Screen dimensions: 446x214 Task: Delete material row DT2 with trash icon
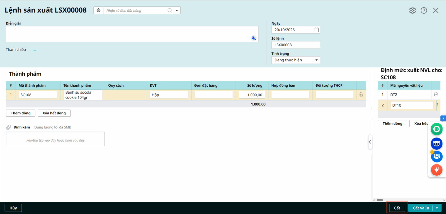click(436, 94)
